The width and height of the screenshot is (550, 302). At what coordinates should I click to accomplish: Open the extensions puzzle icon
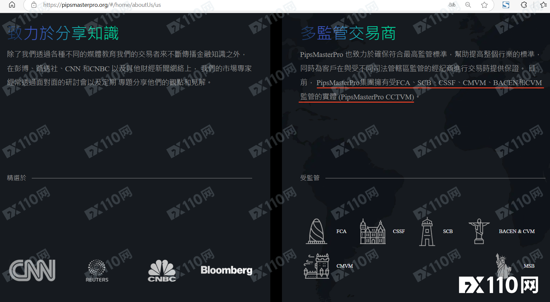click(x=524, y=5)
